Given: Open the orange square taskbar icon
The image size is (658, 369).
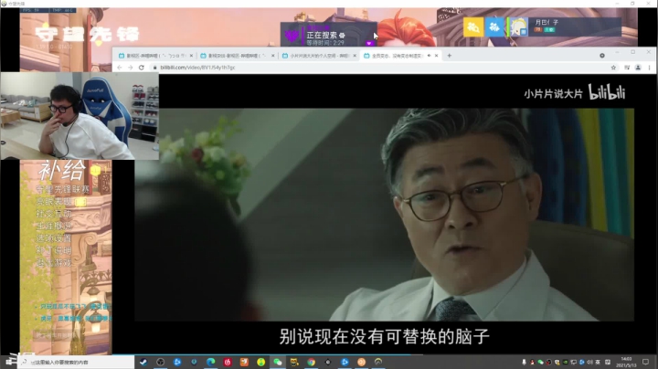Looking at the screenshot, I should coord(244,362).
